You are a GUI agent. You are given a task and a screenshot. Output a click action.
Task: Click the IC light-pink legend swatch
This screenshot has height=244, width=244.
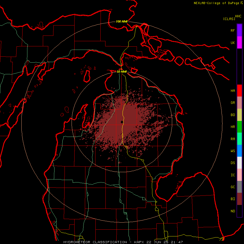239,175
